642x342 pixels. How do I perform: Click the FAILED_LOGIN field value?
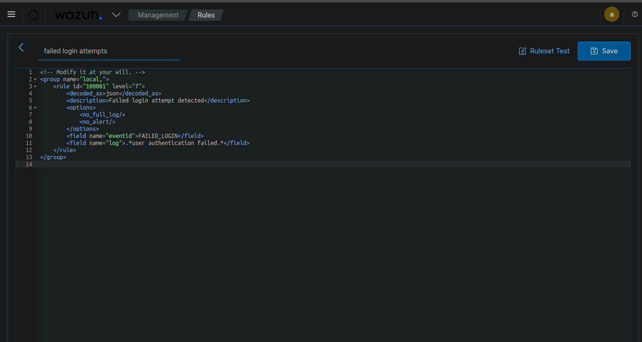(158, 136)
